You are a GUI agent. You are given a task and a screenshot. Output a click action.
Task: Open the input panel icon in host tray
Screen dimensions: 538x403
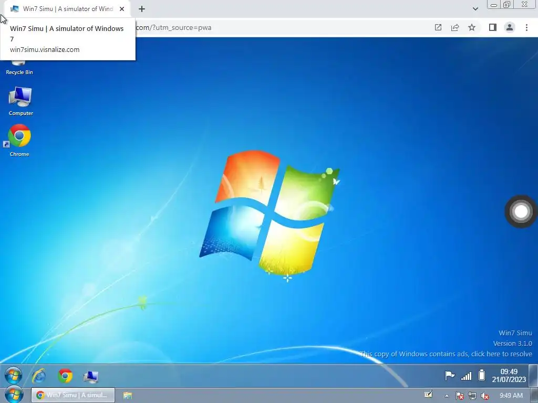pos(428,395)
